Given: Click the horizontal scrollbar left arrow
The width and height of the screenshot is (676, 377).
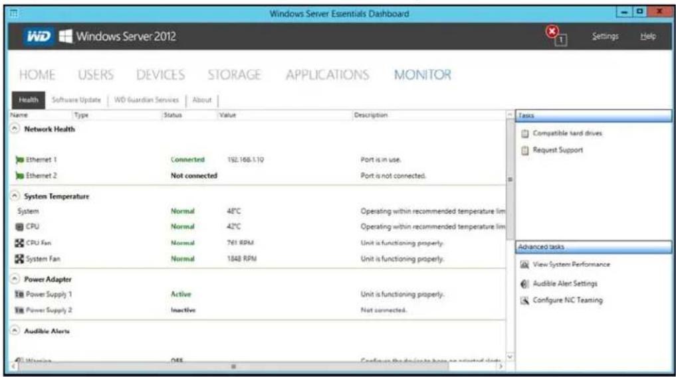Looking at the screenshot, I should [13, 366].
